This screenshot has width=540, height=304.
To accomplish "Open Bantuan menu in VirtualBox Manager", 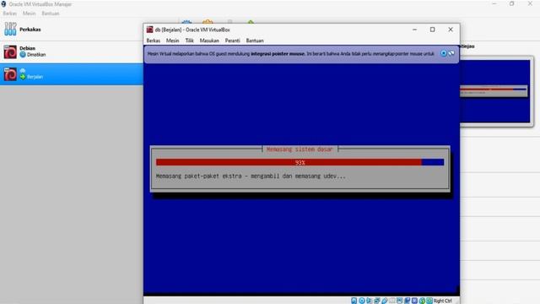I will tap(51, 14).
